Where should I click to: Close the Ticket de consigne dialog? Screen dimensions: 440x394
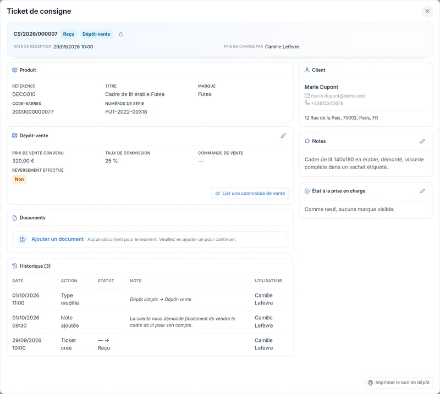pyautogui.click(x=427, y=11)
